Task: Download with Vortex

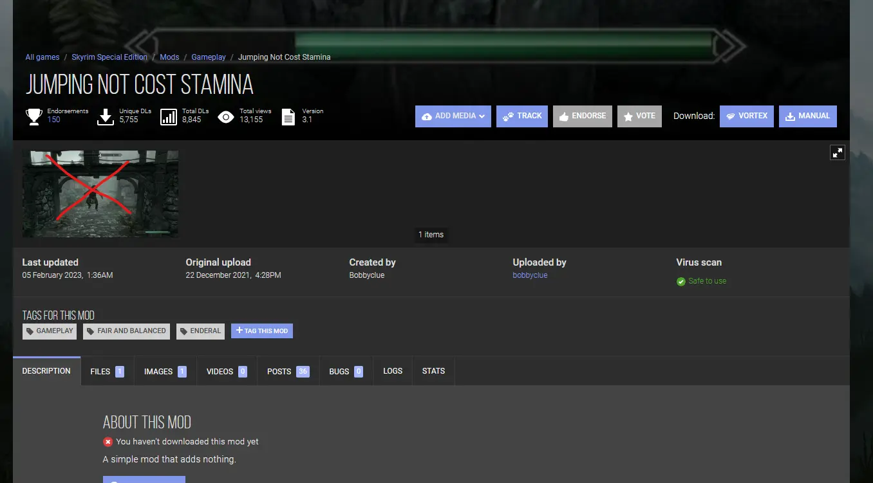Action: [747, 116]
